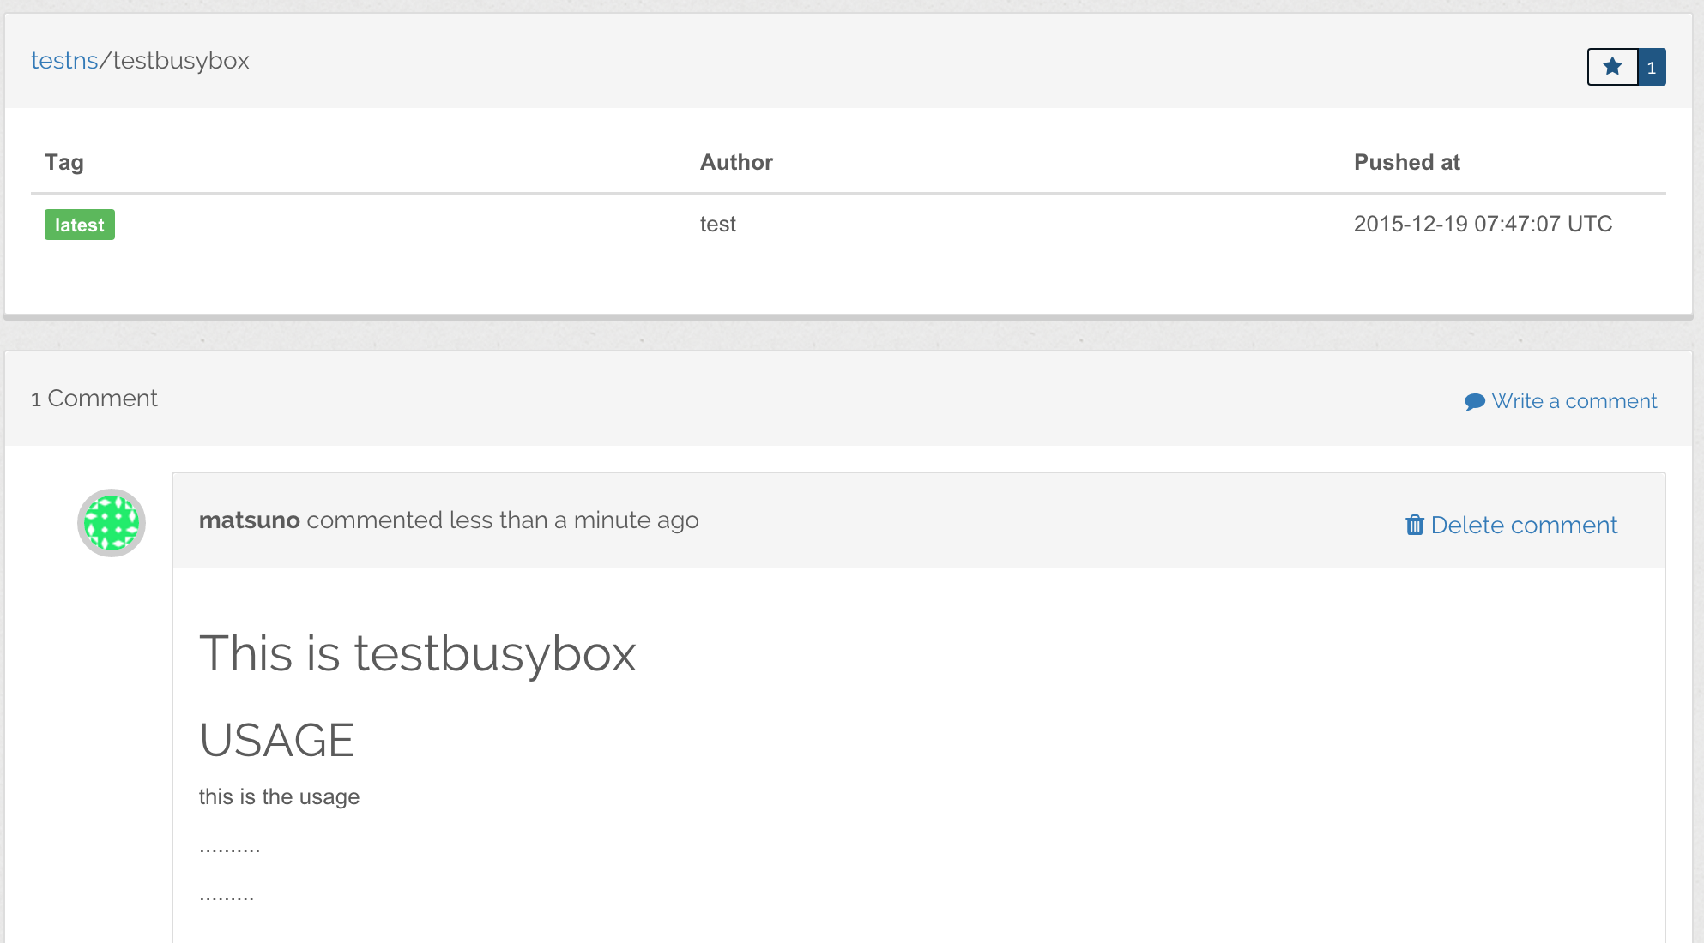Click the green latest tag label
Image resolution: width=1704 pixels, height=943 pixels.
point(79,225)
